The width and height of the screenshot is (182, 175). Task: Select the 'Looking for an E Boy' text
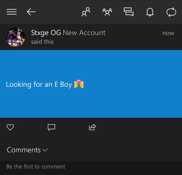pos(39,84)
